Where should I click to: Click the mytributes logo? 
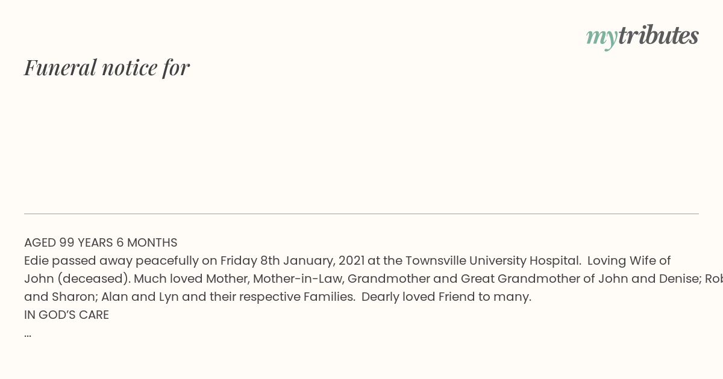tap(642, 37)
